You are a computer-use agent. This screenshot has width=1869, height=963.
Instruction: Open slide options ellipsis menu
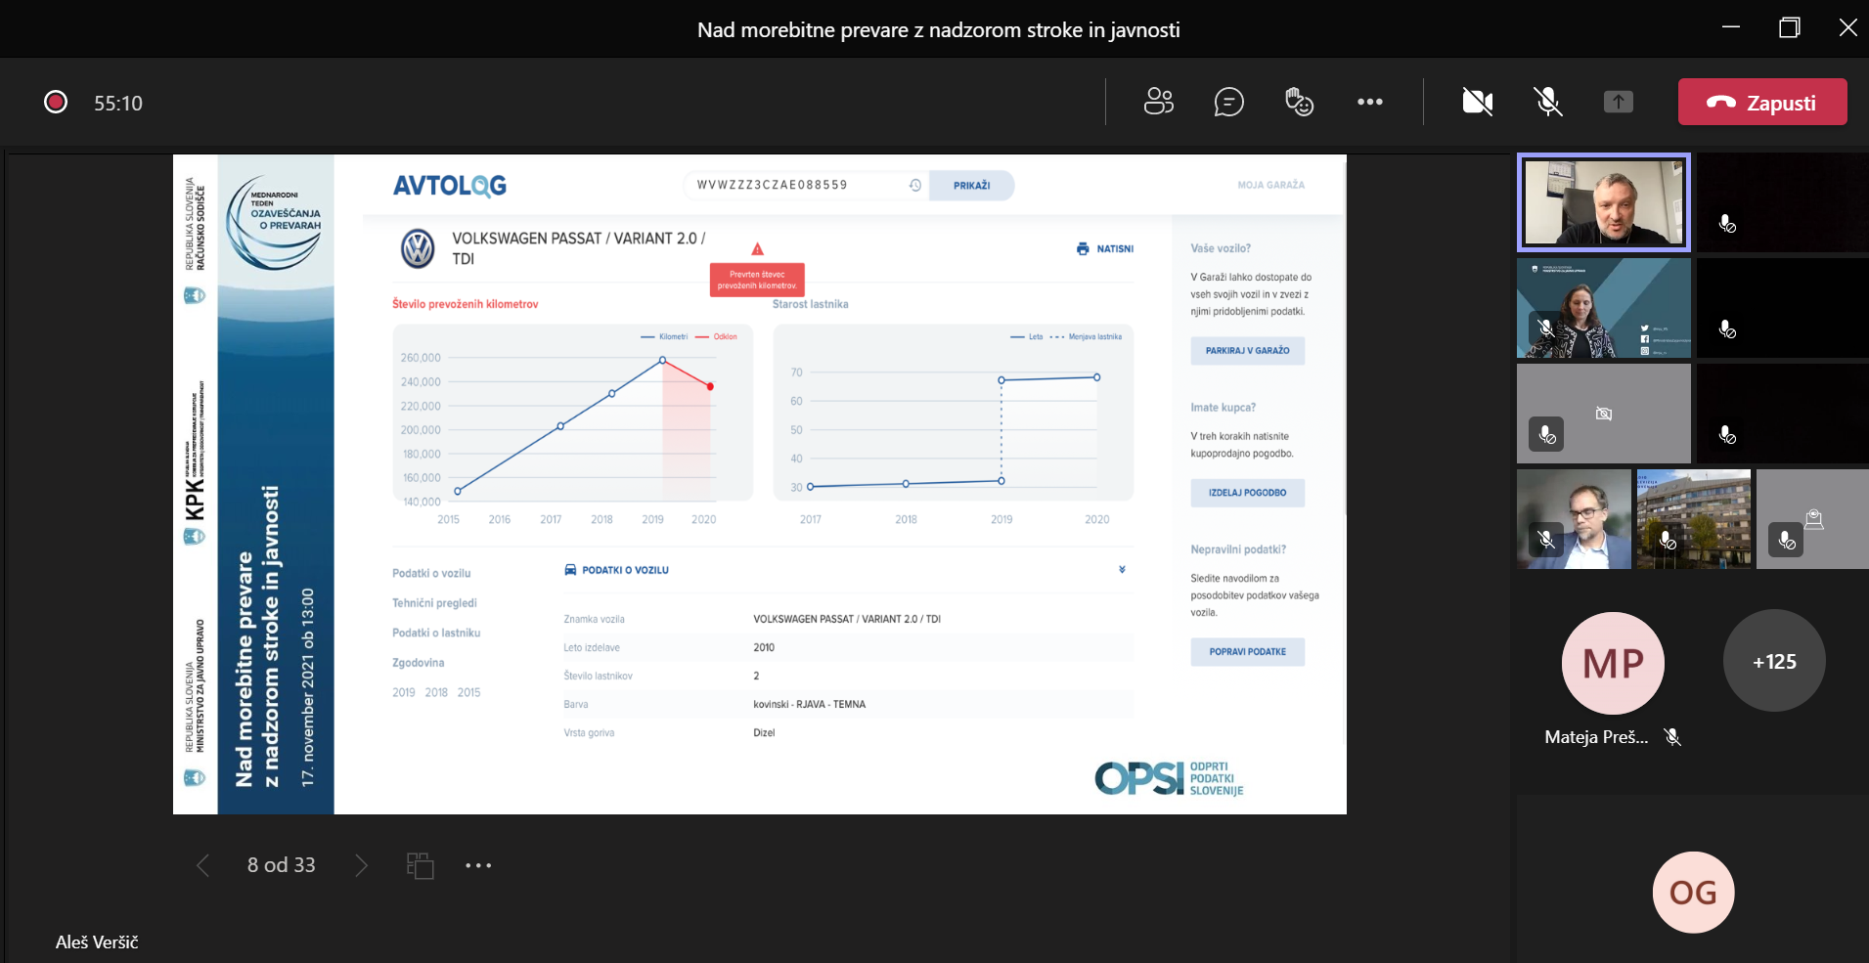tap(478, 865)
